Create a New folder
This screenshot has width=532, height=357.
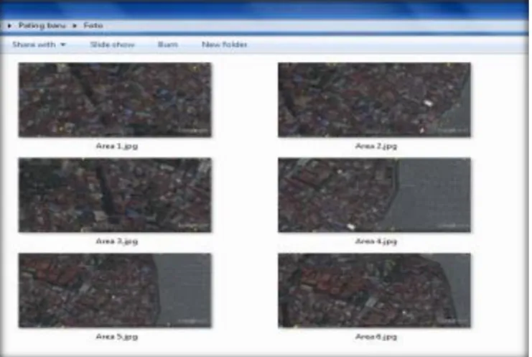[x=224, y=45]
